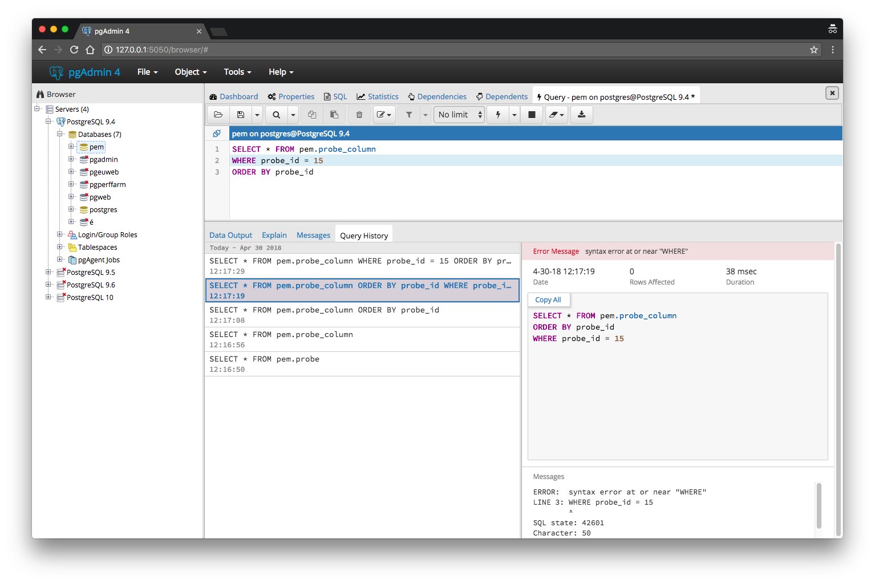Click the browser reload icon

(74, 50)
